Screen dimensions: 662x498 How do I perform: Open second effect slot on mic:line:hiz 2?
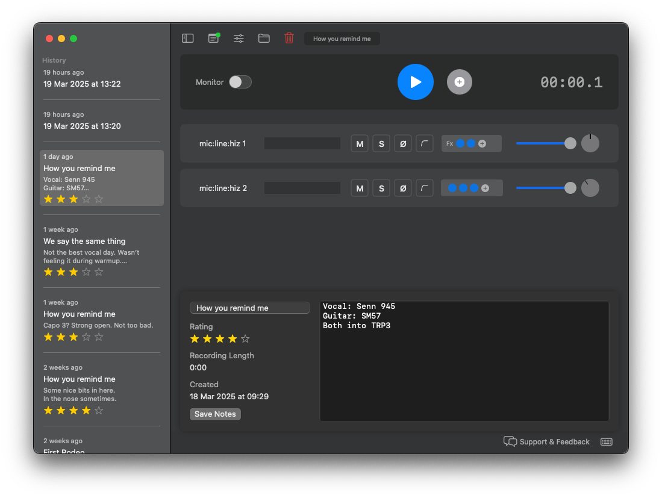pos(463,188)
